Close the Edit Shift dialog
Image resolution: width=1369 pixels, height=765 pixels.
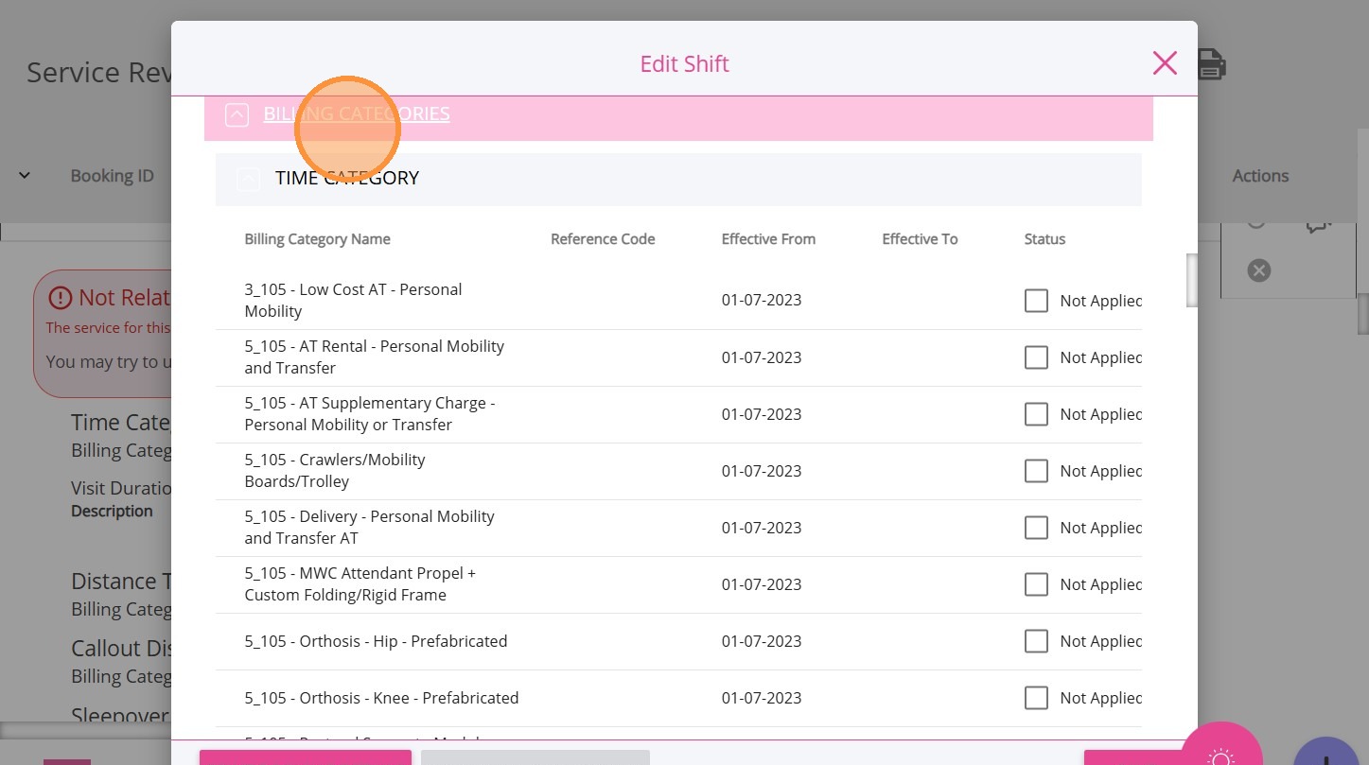coord(1165,63)
